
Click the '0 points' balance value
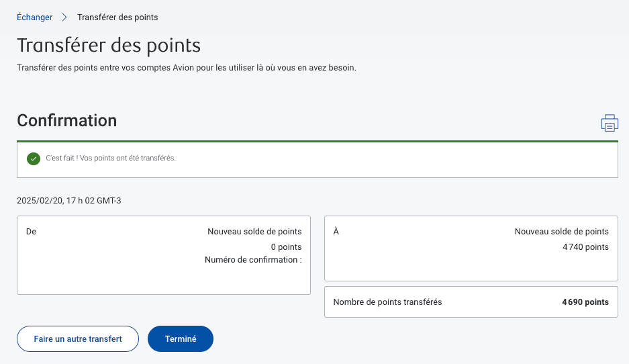tap(286, 247)
